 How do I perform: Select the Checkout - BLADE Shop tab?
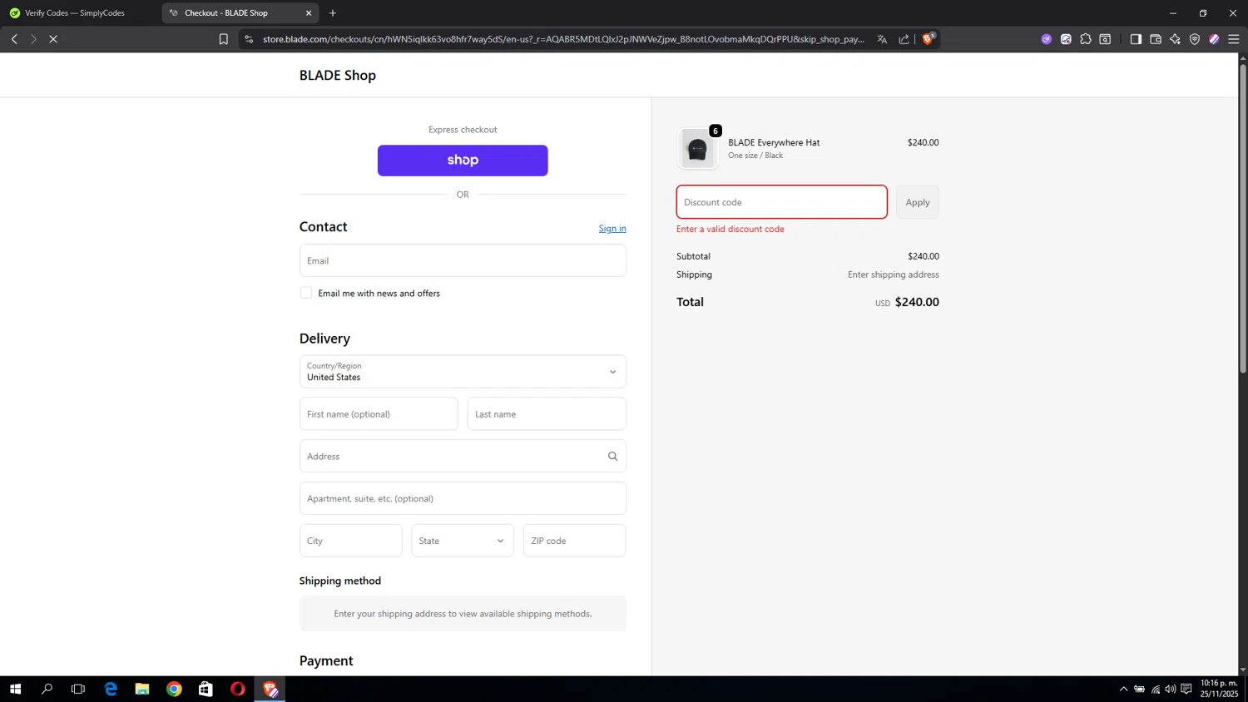(x=240, y=13)
